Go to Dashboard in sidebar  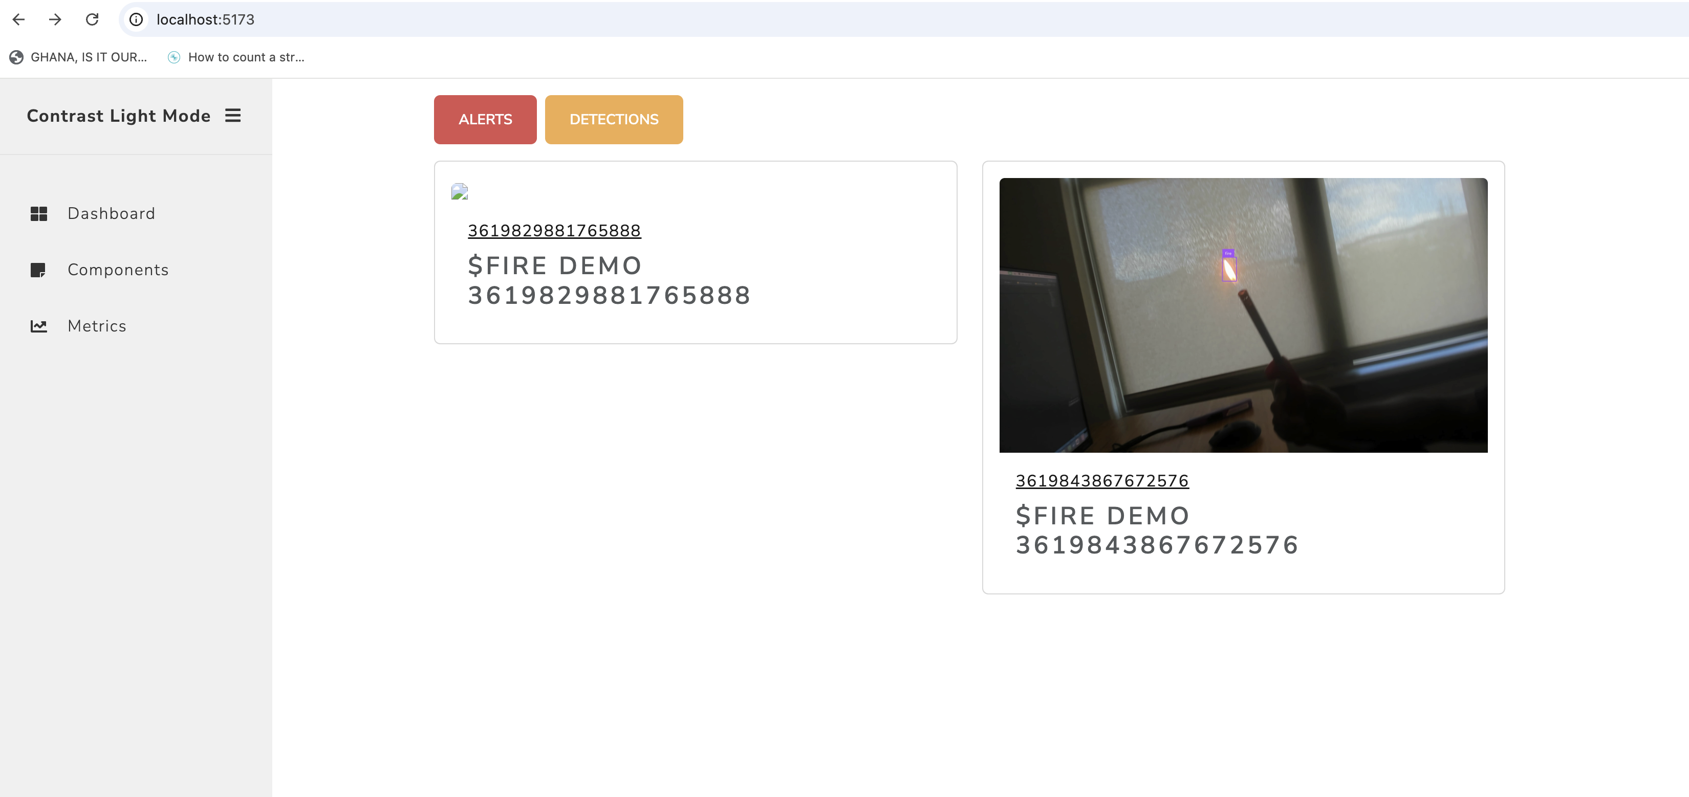[x=111, y=214]
